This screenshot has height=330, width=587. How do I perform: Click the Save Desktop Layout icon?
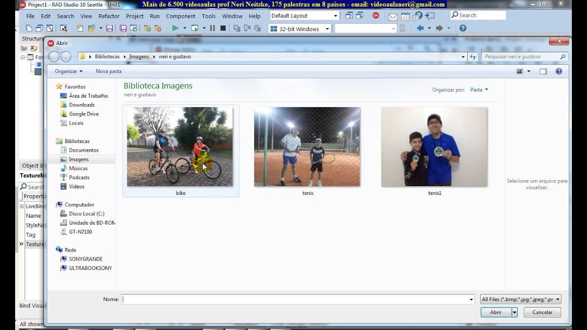point(349,15)
